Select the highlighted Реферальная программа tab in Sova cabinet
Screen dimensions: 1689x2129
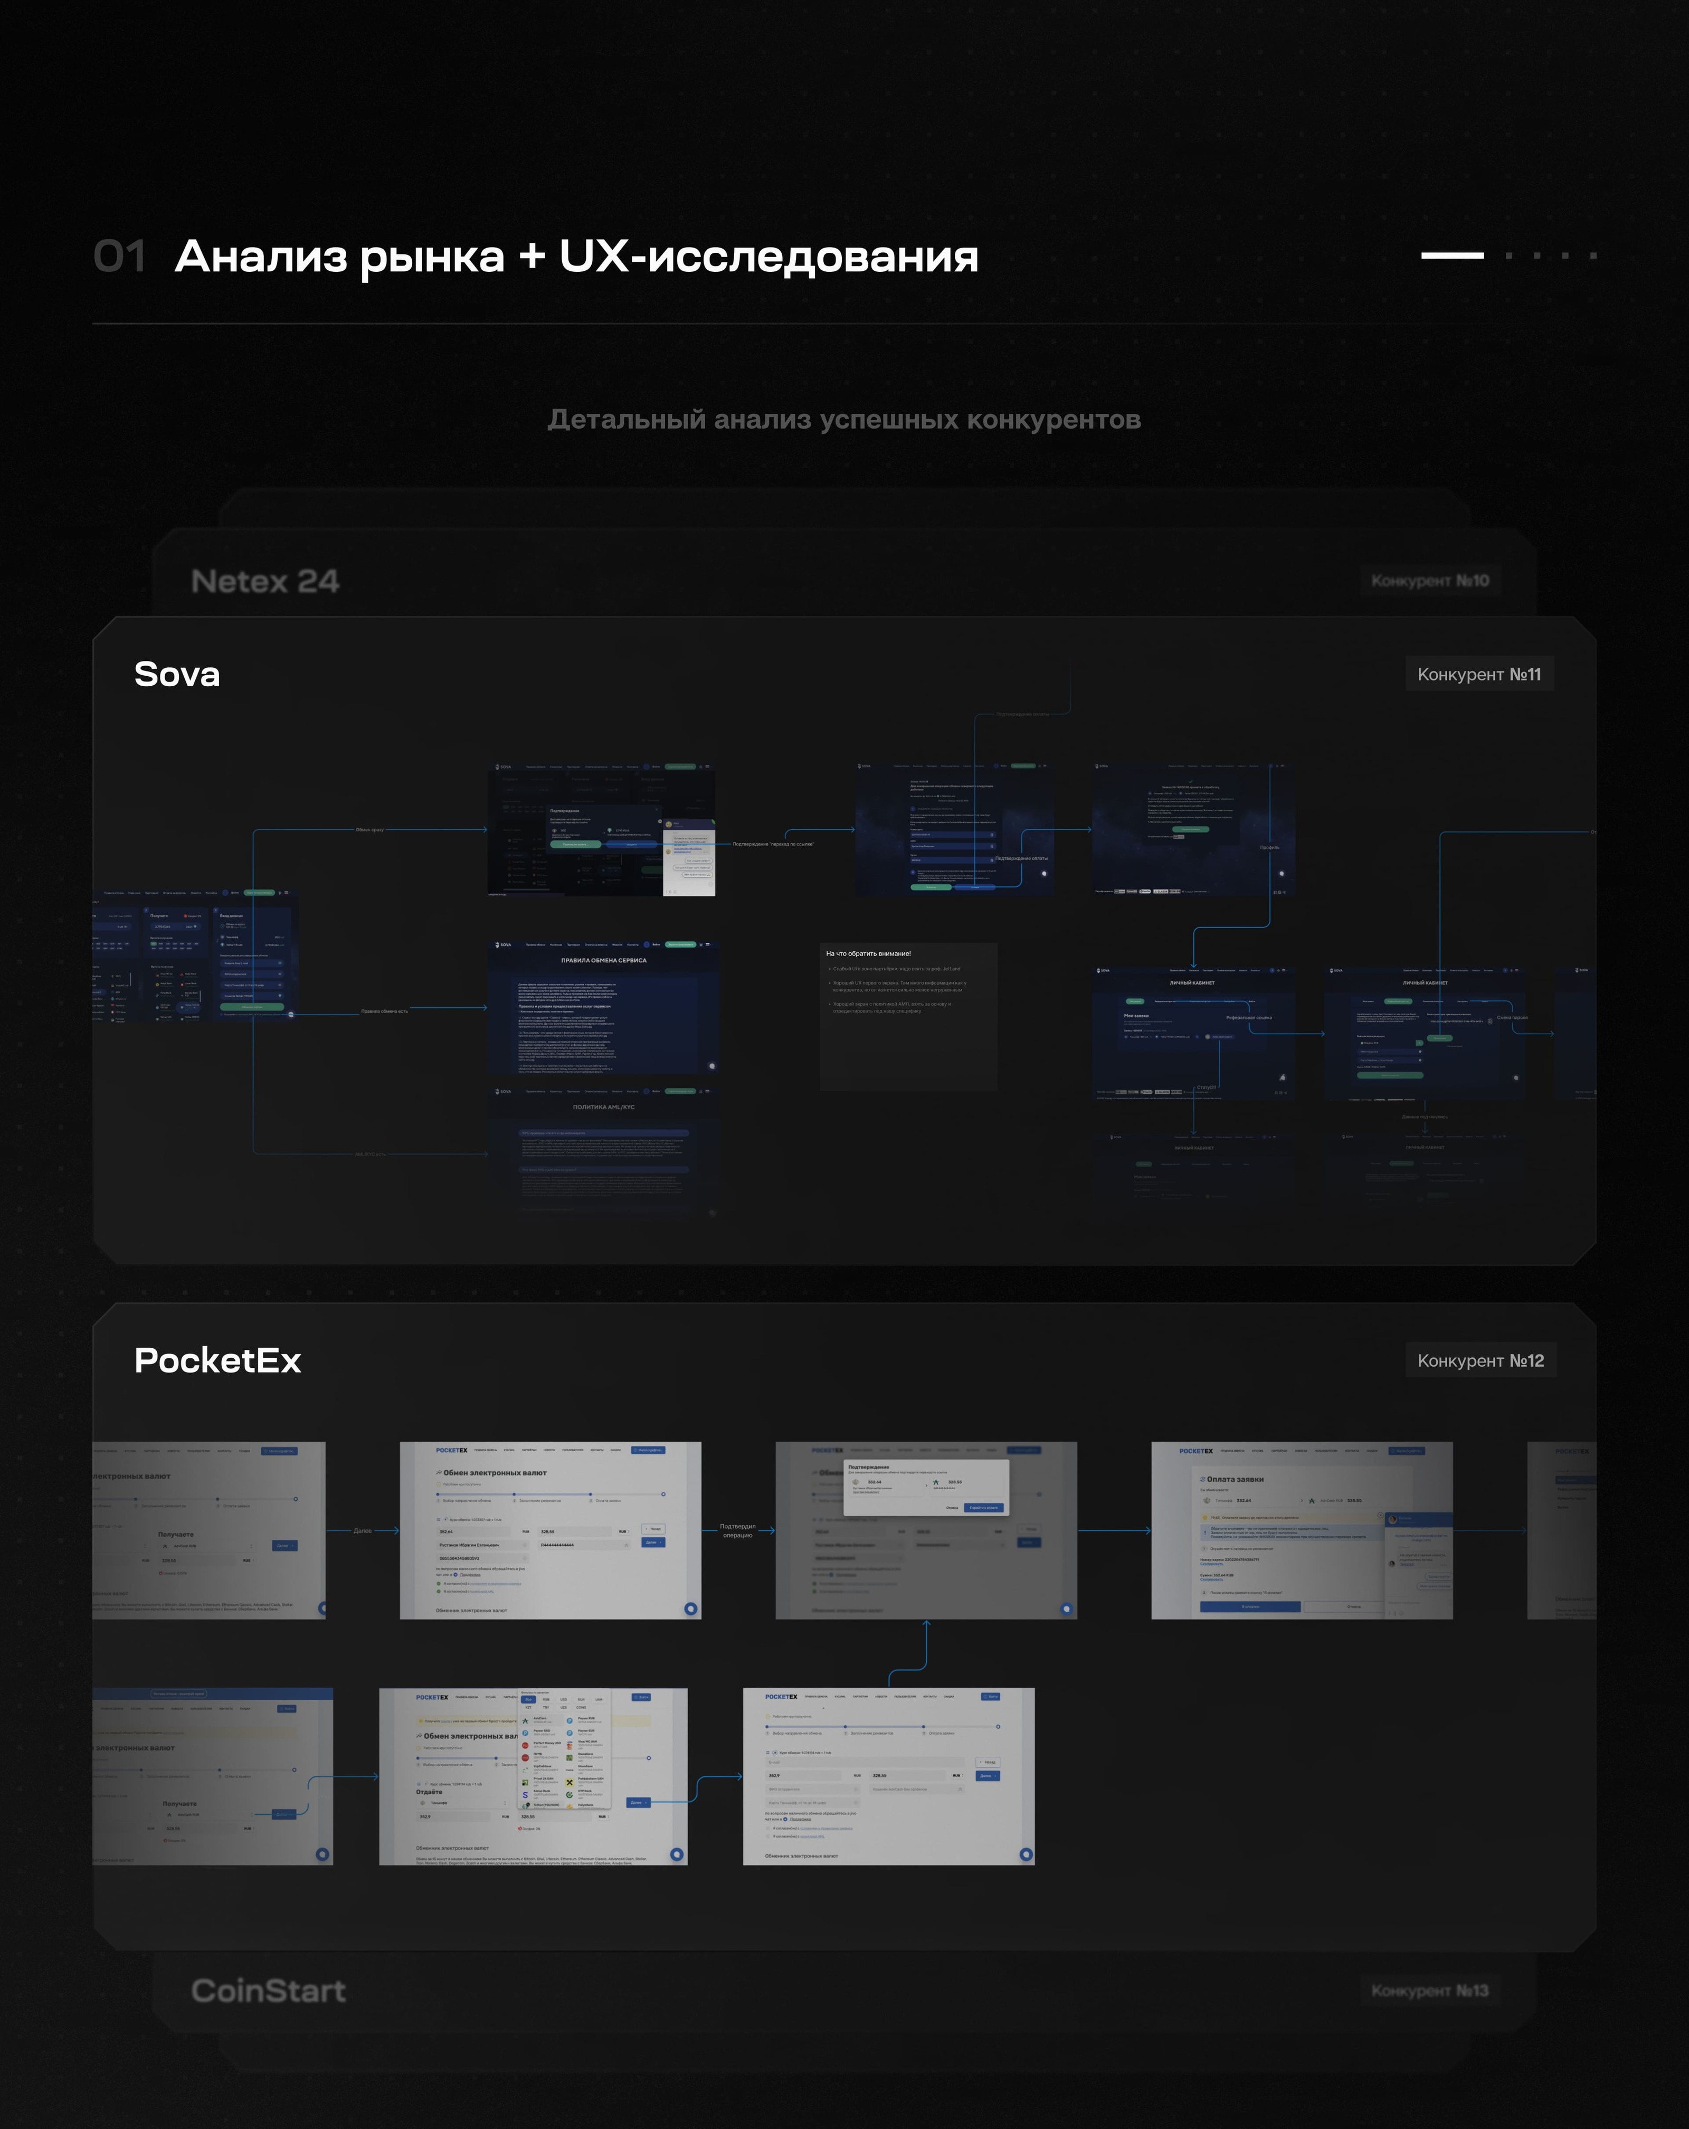point(1397,1001)
